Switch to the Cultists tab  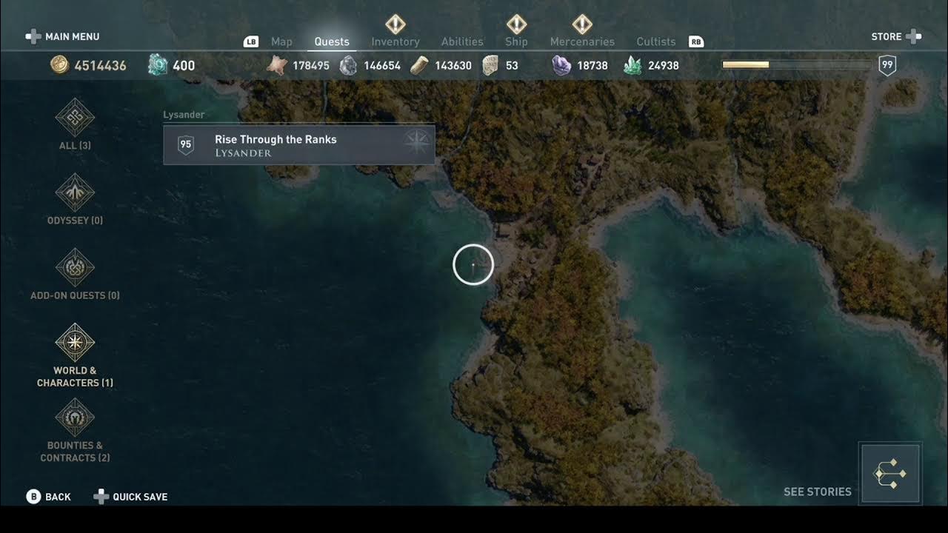click(656, 42)
